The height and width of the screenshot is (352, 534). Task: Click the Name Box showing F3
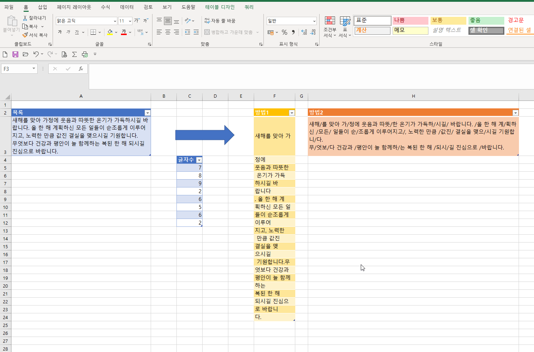click(x=17, y=69)
